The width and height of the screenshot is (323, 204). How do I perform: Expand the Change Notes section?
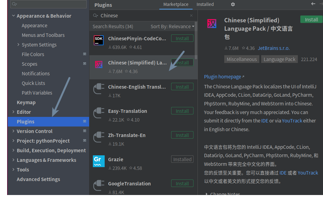207,194
